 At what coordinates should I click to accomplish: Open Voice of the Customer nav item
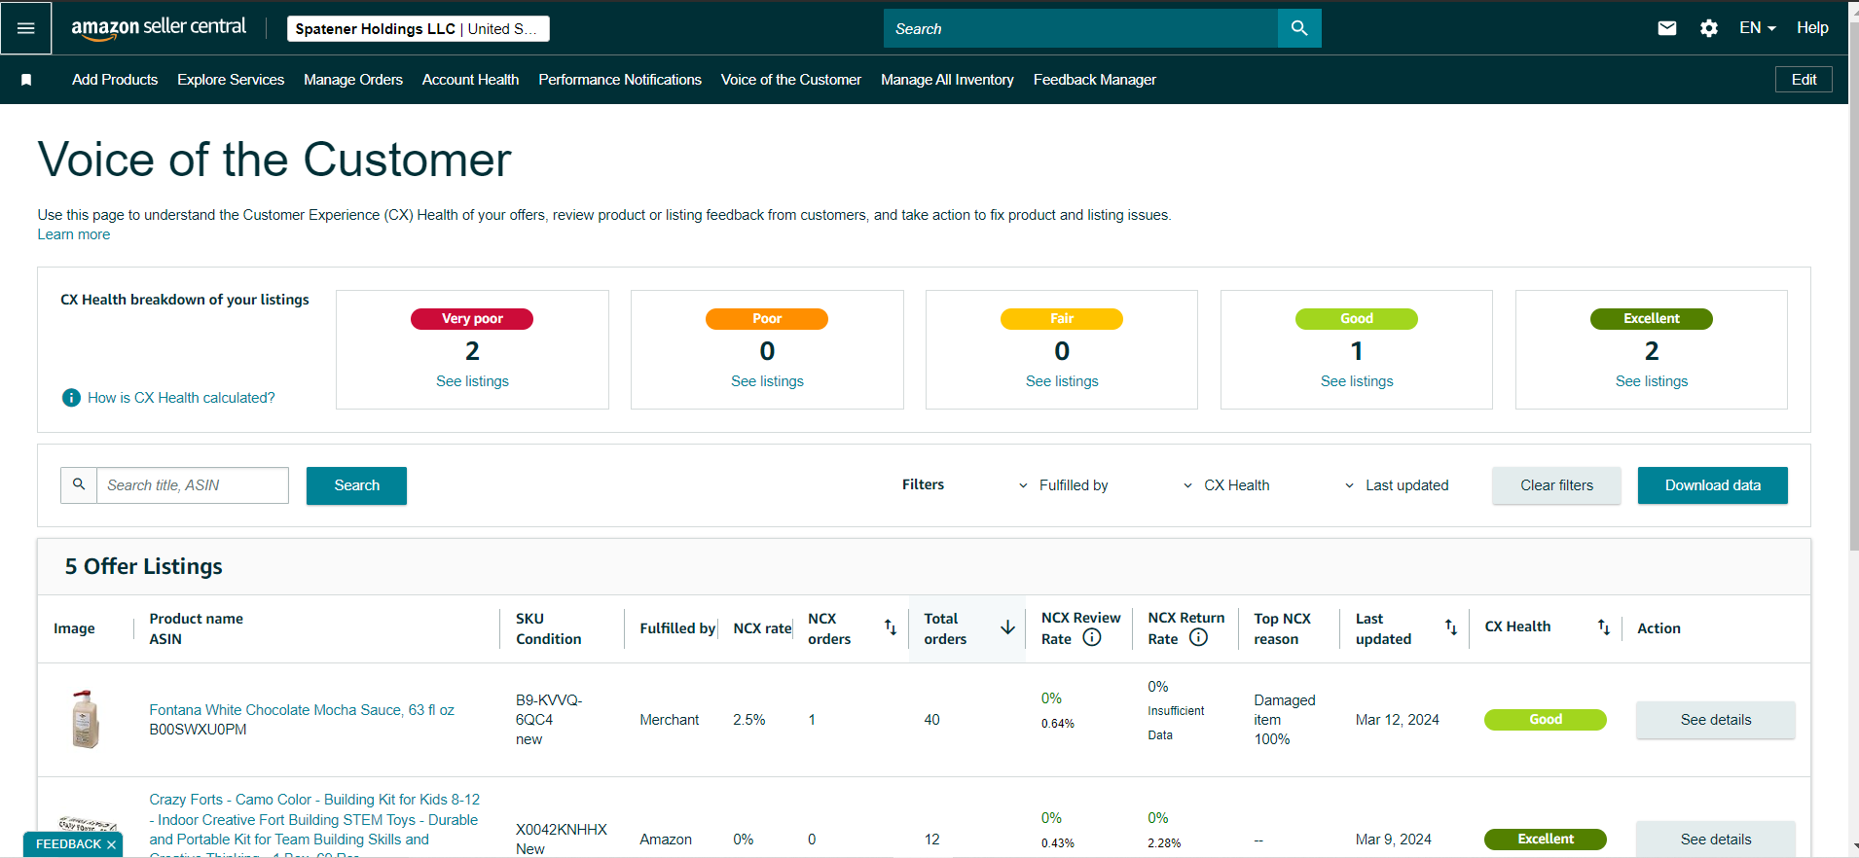[791, 80]
